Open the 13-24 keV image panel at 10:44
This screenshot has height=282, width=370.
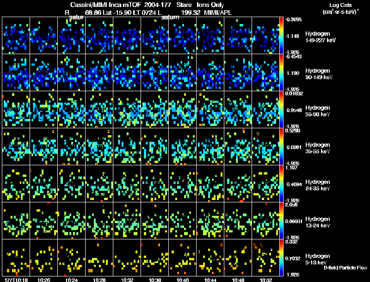pyautogui.click(x=210, y=221)
